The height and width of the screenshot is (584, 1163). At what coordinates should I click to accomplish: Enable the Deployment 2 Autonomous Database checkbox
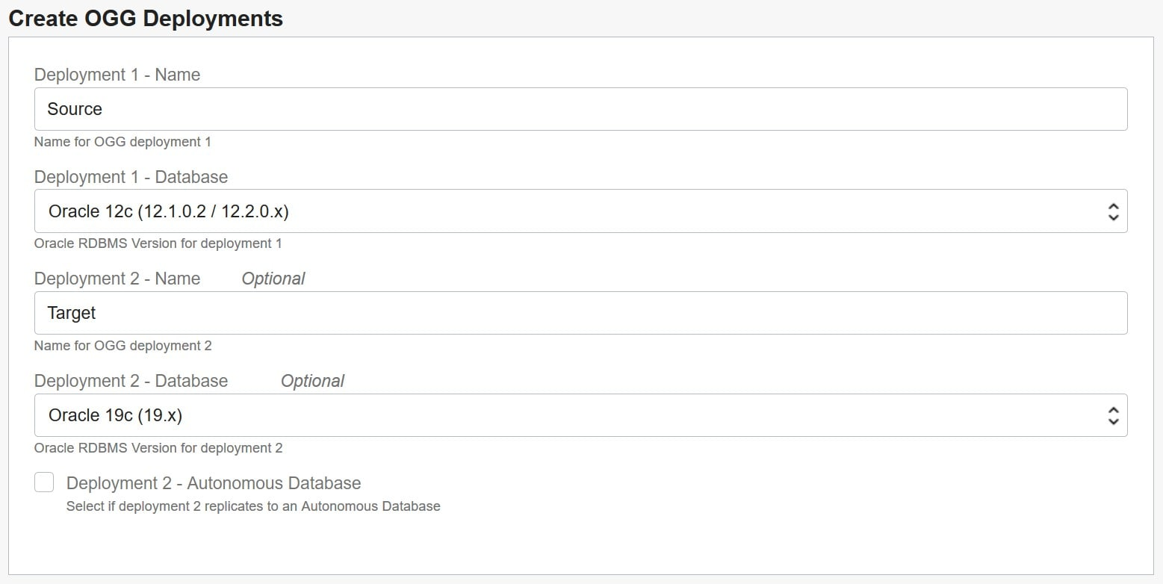click(x=44, y=482)
